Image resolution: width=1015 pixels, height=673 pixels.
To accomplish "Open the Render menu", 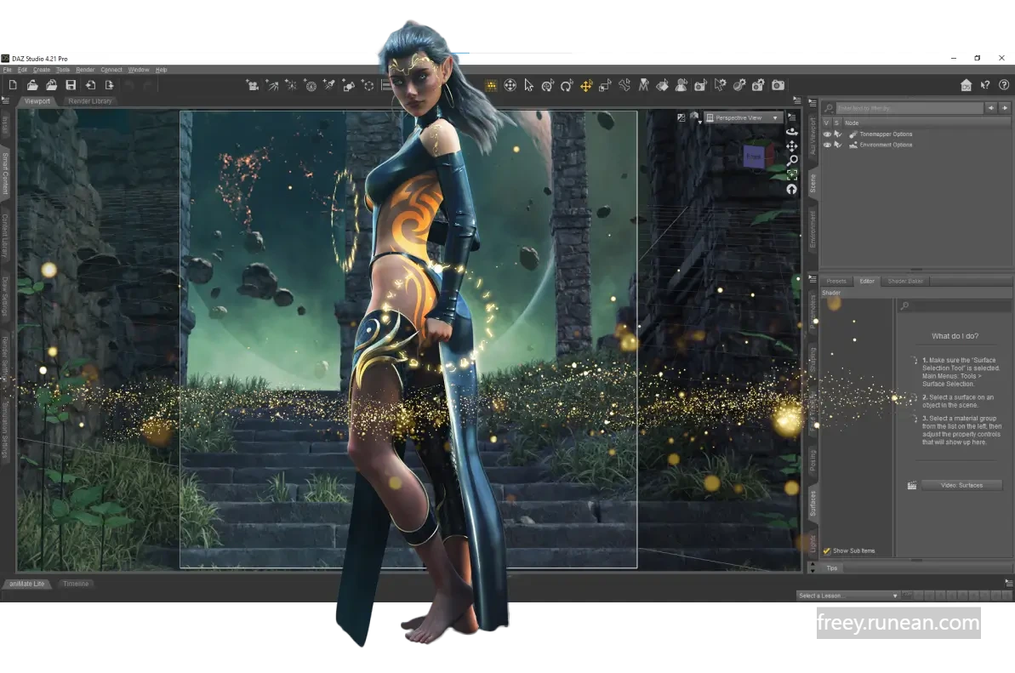I will point(85,70).
